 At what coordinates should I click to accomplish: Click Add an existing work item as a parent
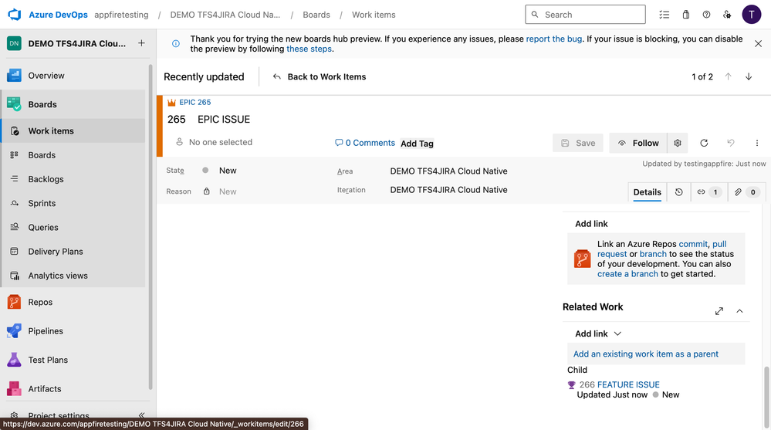pos(646,354)
